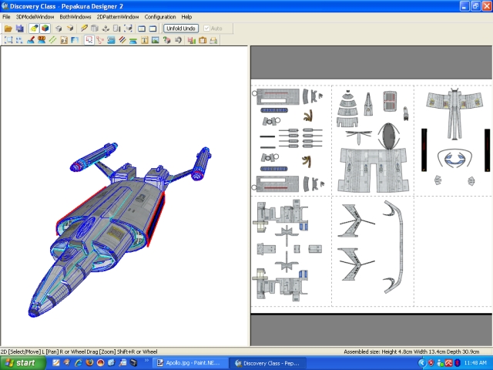Screen dimensions: 493x370
Task: Click the dark oval pattern piece
Action: [388, 136]
